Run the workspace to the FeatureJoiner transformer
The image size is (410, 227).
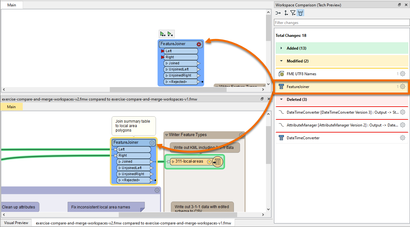pyautogui.click(x=163, y=34)
